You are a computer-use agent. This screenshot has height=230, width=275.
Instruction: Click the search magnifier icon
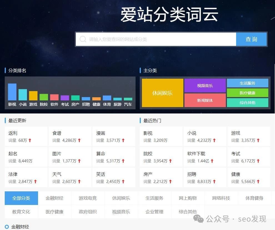83,39
